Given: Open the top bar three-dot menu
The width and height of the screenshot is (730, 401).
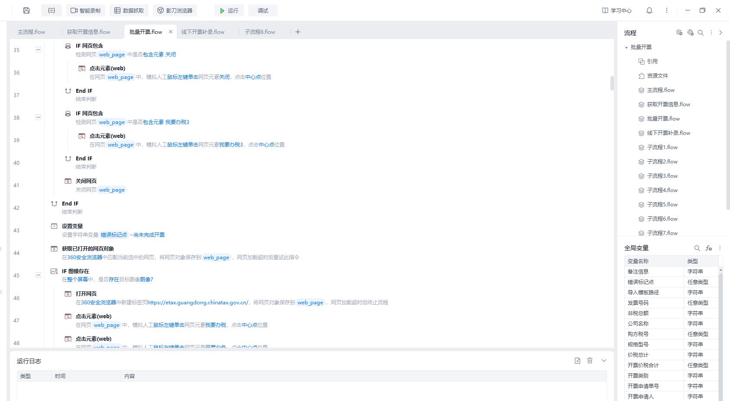Looking at the screenshot, I should [666, 10].
